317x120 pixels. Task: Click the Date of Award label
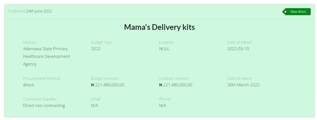239,78
